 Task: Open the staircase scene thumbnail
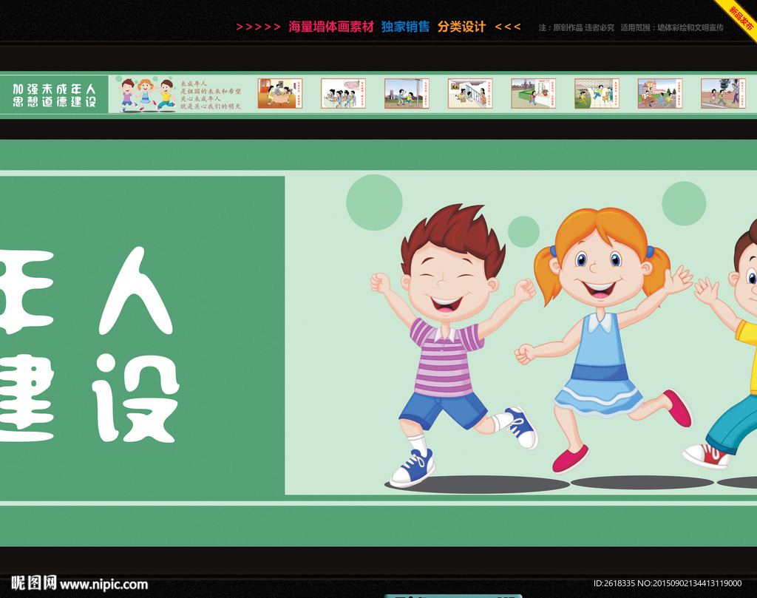(469, 94)
